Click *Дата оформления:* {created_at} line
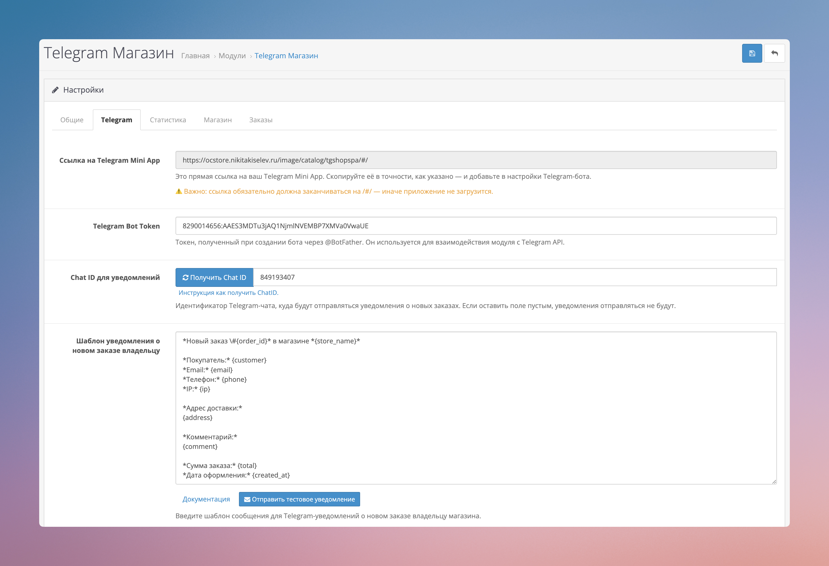This screenshot has width=829, height=566. [236, 475]
